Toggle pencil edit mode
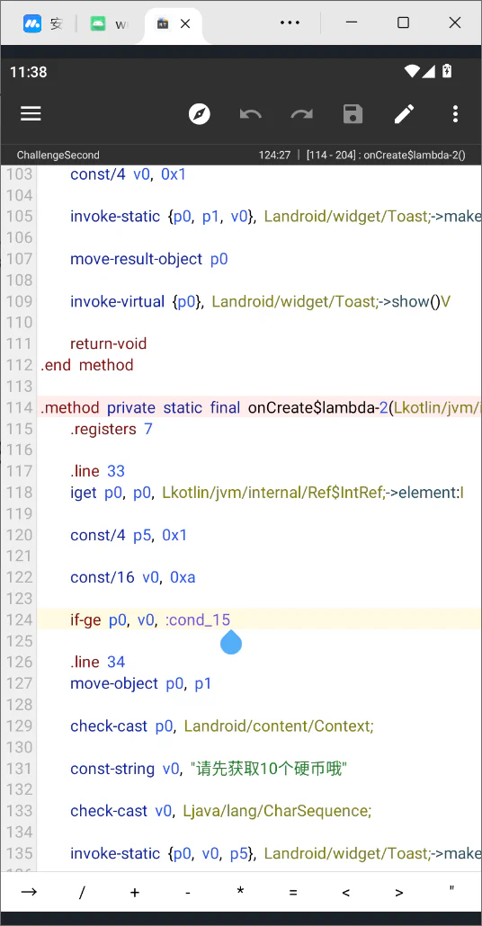This screenshot has width=482, height=926. (404, 113)
